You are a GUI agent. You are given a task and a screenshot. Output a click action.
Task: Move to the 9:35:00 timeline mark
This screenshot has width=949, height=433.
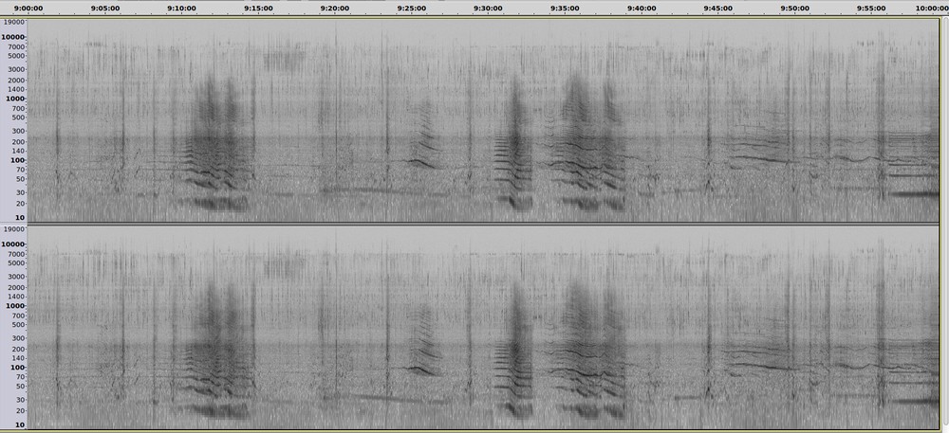[x=565, y=8]
